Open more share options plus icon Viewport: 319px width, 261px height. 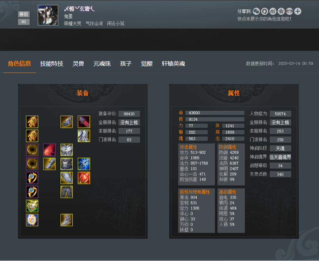coord(298,11)
